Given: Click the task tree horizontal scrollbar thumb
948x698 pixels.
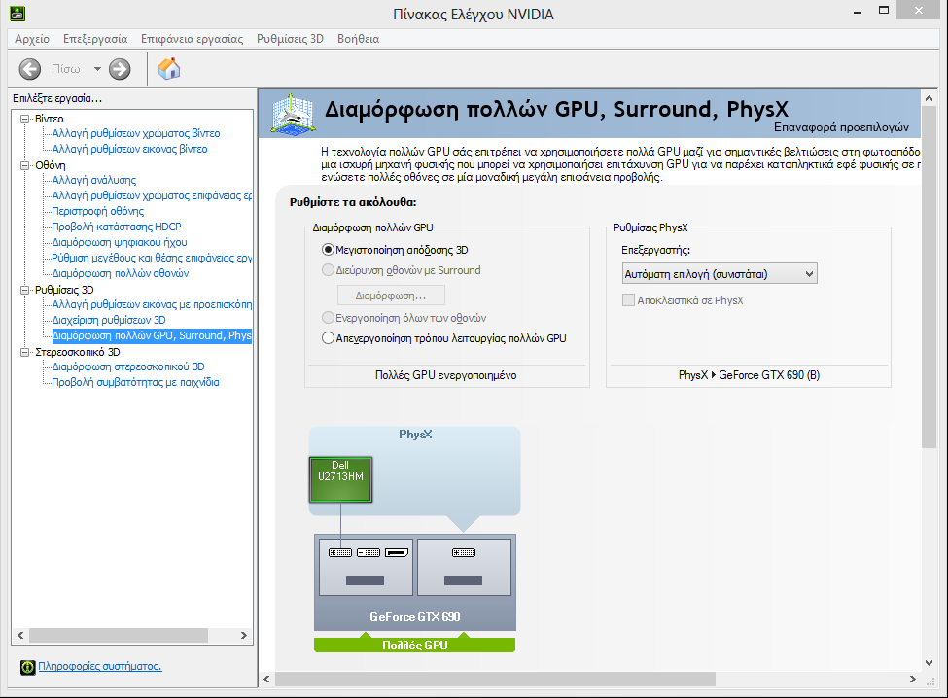Looking at the screenshot, I should point(119,635).
